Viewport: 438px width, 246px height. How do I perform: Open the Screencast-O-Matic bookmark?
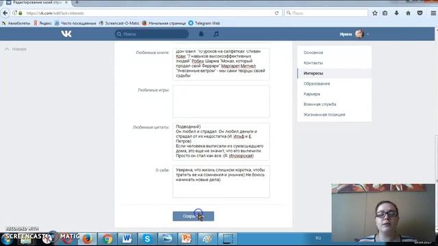click(119, 23)
